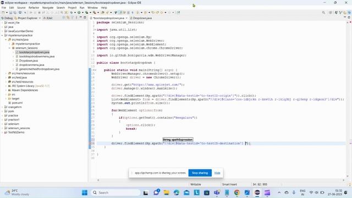Open the Run menu
This screenshot has width=352, height=198.
pyautogui.click(x=82, y=8)
